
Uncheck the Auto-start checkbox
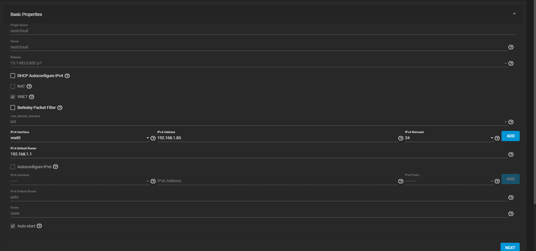tap(13, 226)
